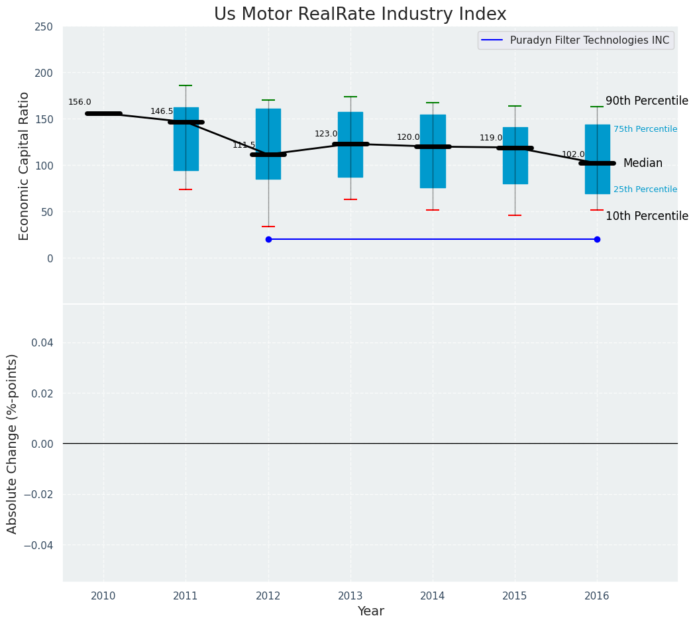Click the blue Puradyn data point at 2012
This screenshot has height=624, width=695.
(268, 239)
